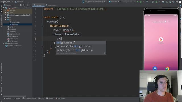The height and width of the screenshot is (102, 182).
Task: Expand the .dart_tool folder
Action: [6, 10]
